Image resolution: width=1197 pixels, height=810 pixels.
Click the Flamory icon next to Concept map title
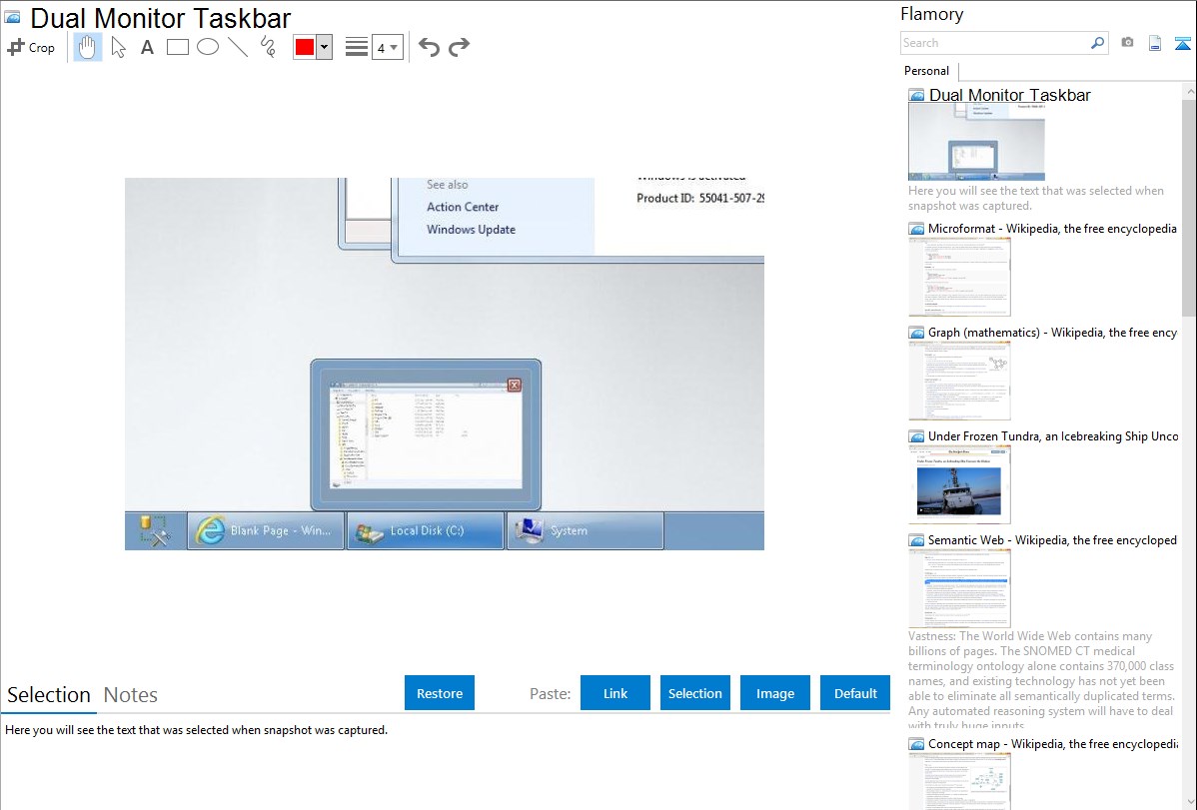tap(917, 744)
